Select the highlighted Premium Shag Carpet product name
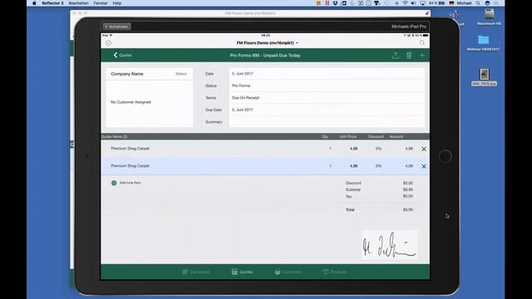Viewport: 532px width, 299px height. (130, 166)
